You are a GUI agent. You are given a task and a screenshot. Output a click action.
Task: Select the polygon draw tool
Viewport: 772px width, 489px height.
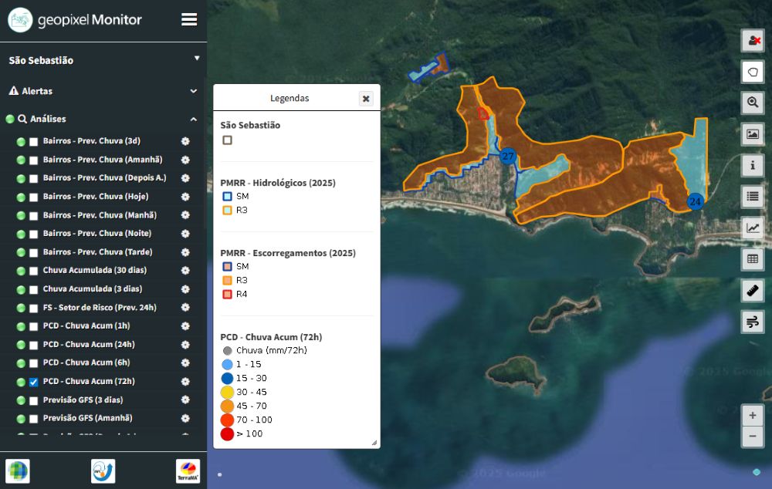click(x=753, y=72)
